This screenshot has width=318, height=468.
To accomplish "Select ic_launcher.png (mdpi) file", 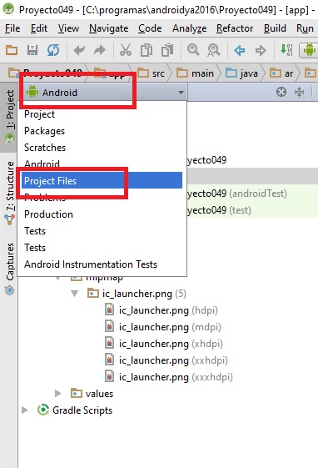I will click(162, 327).
